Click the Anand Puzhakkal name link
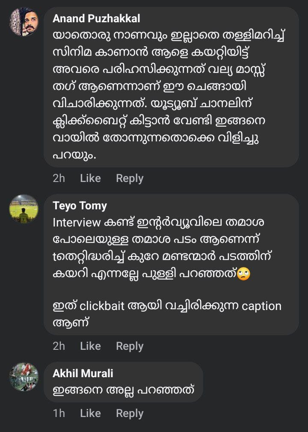The width and height of the screenshot is (308, 432). coord(96,19)
